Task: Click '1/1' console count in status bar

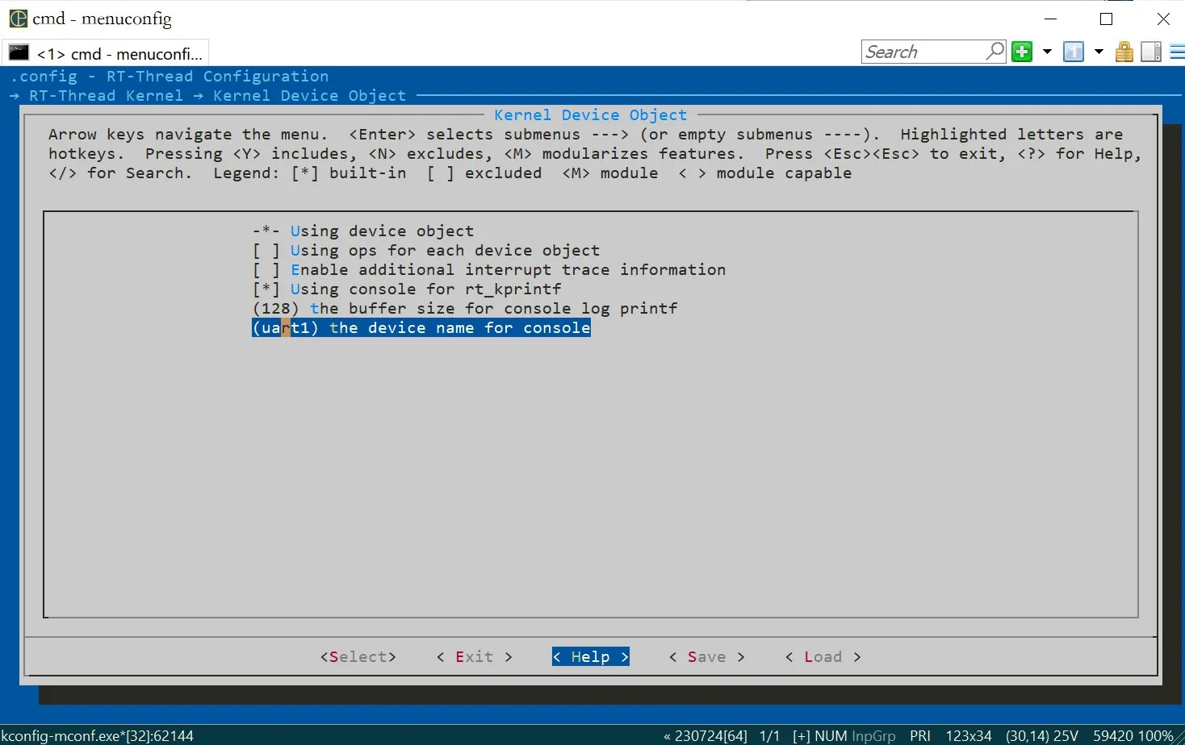Action: coord(769,735)
